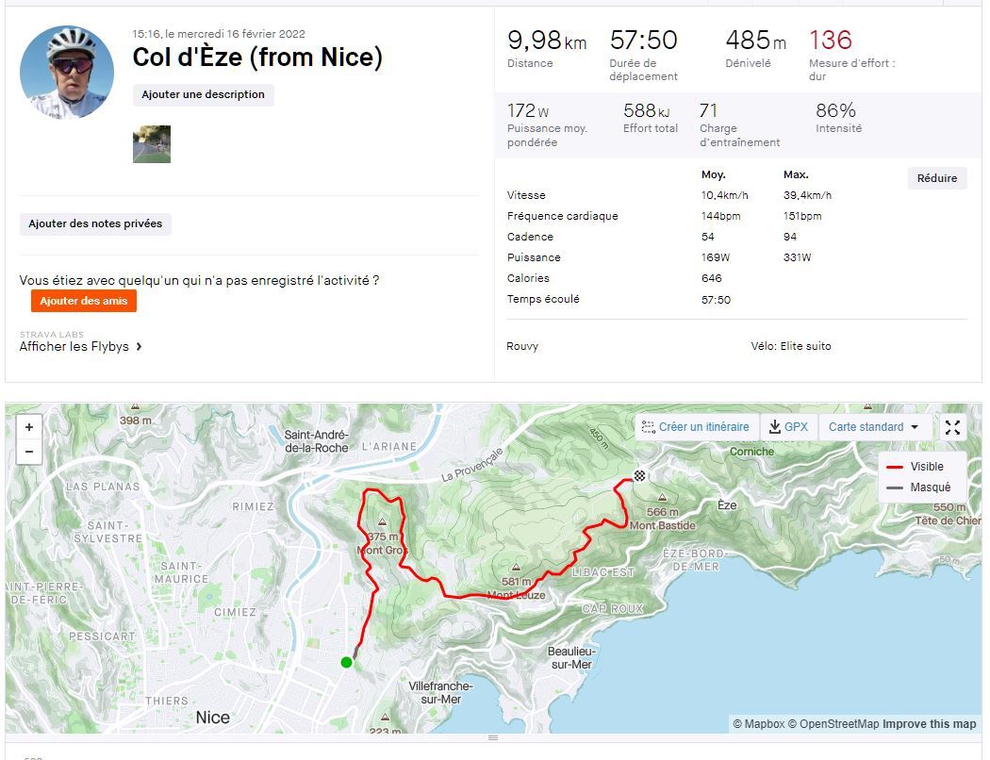Viewport: 990px width, 760px height.
Task: Click Créer un itinéraire route button
Action: pos(696,427)
